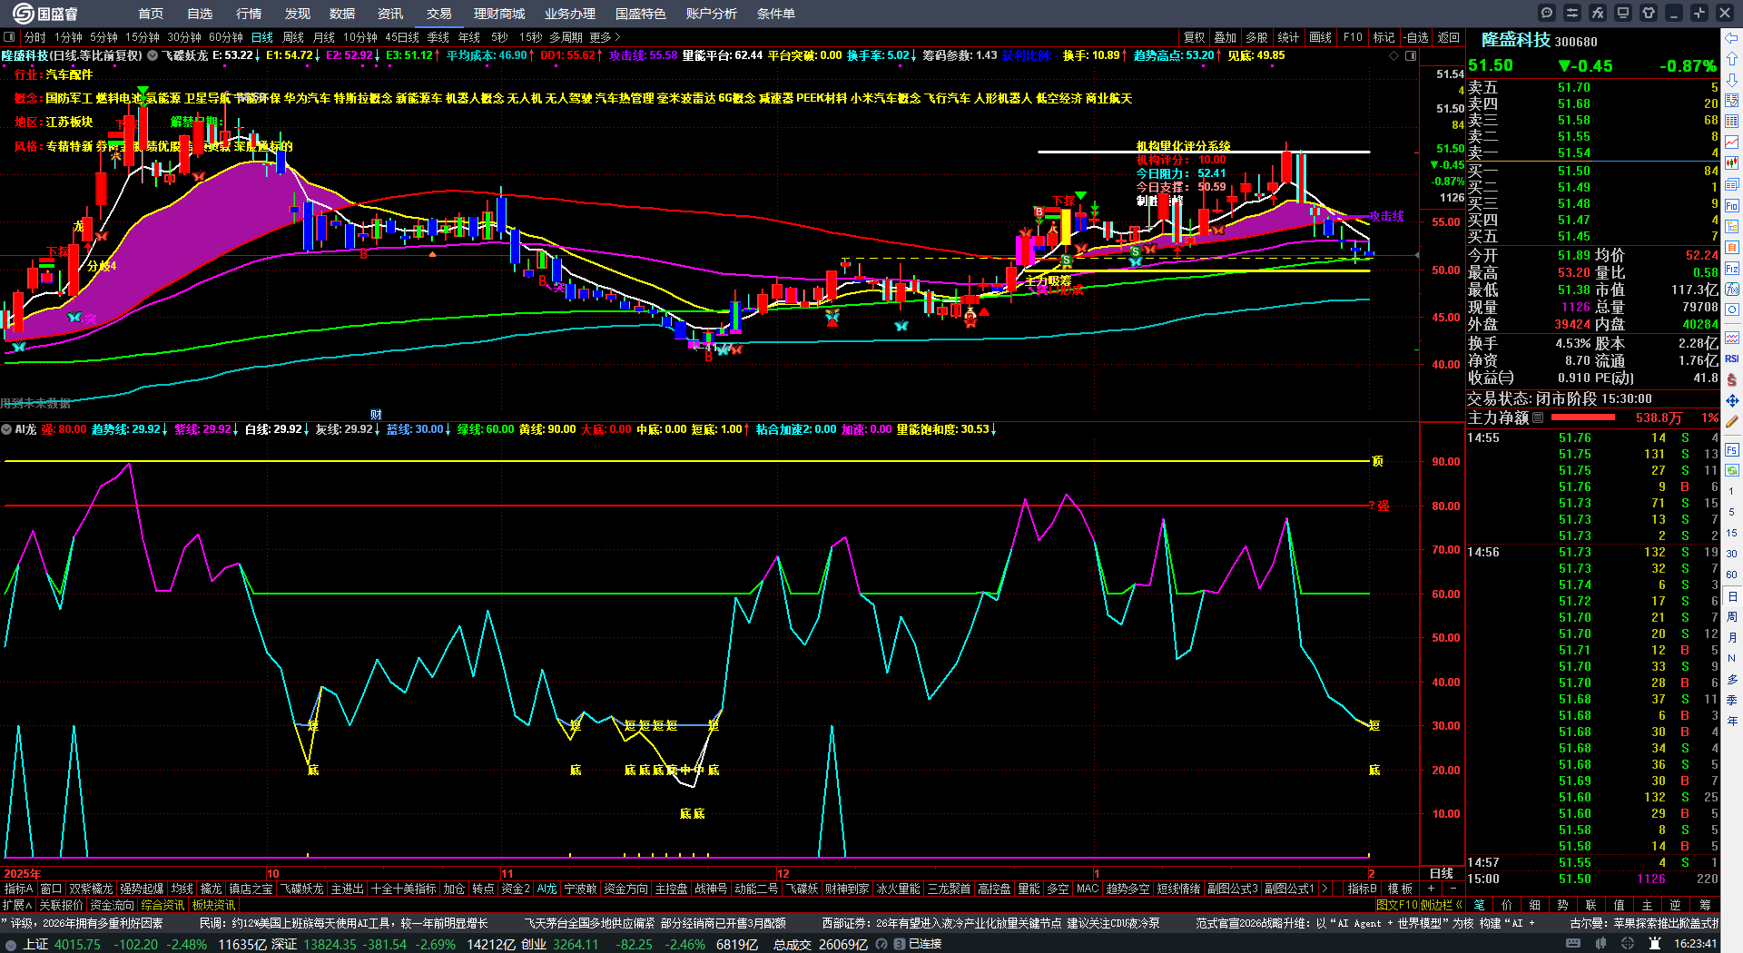Screen dimensions: 1743x953
Task: Switch to 月线 monthly period
Action: pos(324,37)
